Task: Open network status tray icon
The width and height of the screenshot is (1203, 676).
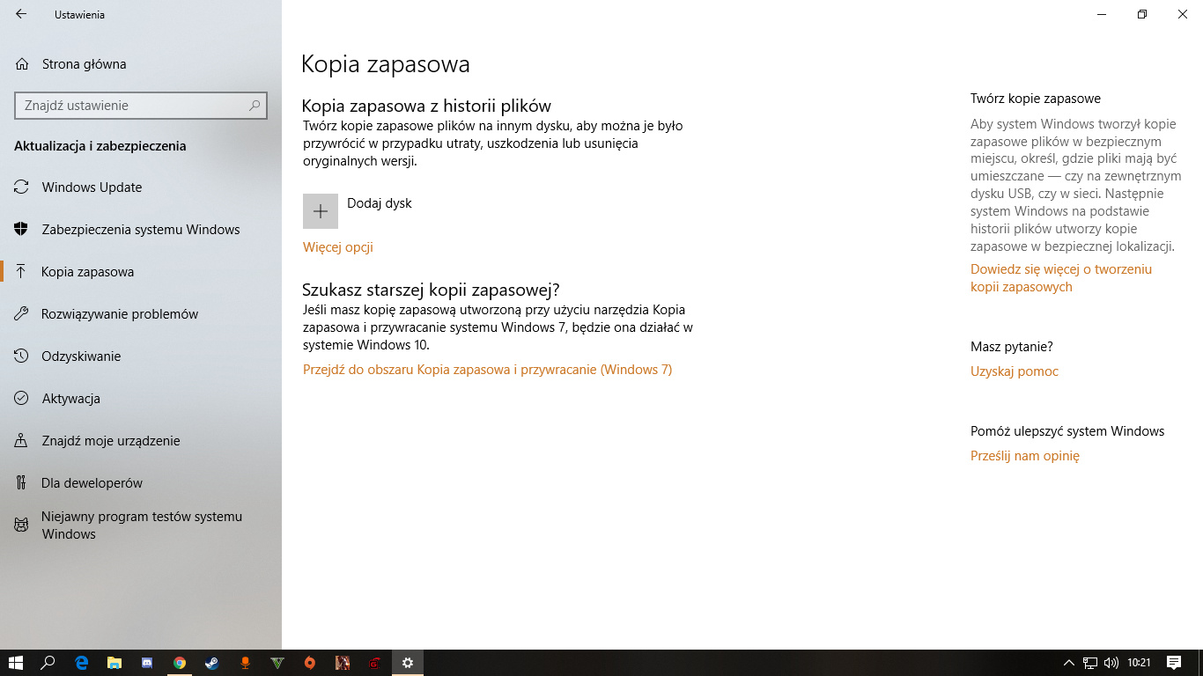Action: (1090, 663)
